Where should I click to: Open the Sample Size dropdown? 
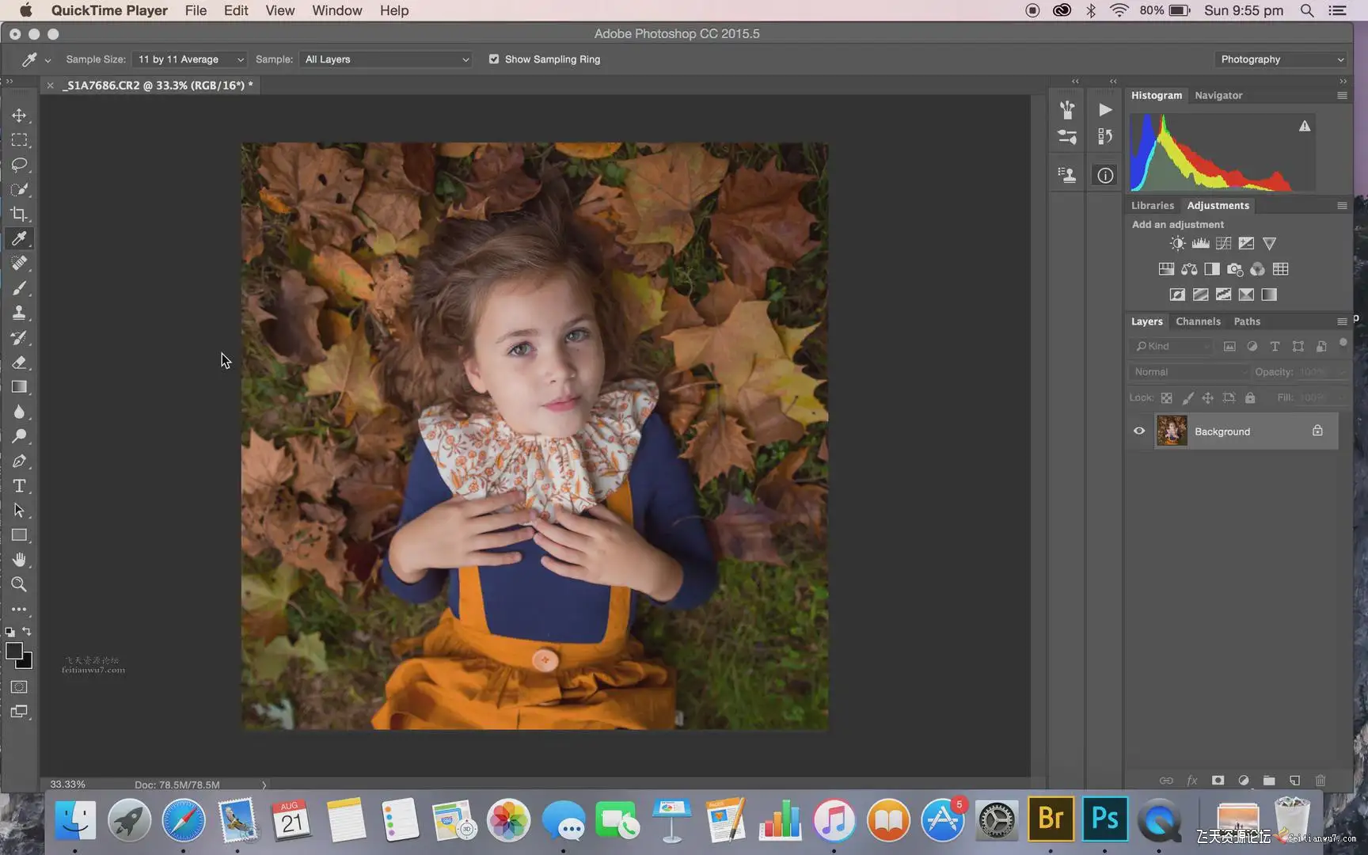coord(189,59)
